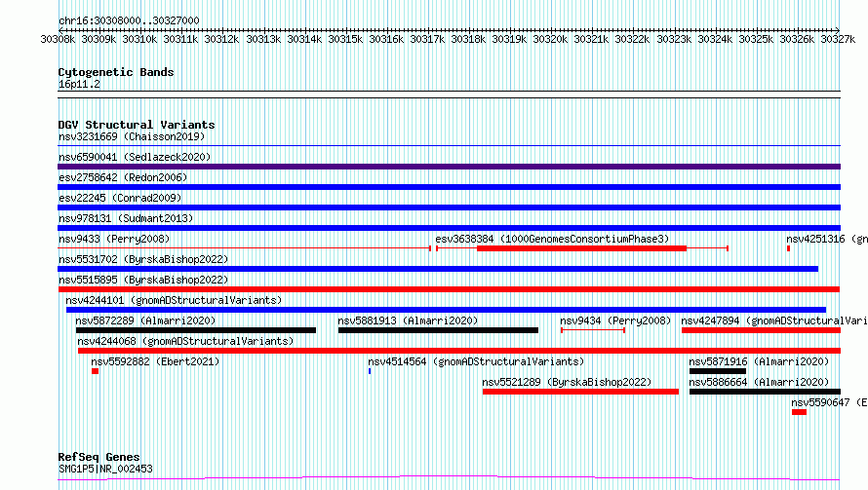Click the small red nsv5592882 Ebert2021 marker
This screenshot has height=490, width=868.
(96, 371)
